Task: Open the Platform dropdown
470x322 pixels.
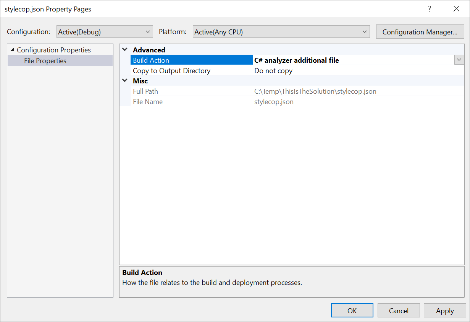Action: [364, 32]
